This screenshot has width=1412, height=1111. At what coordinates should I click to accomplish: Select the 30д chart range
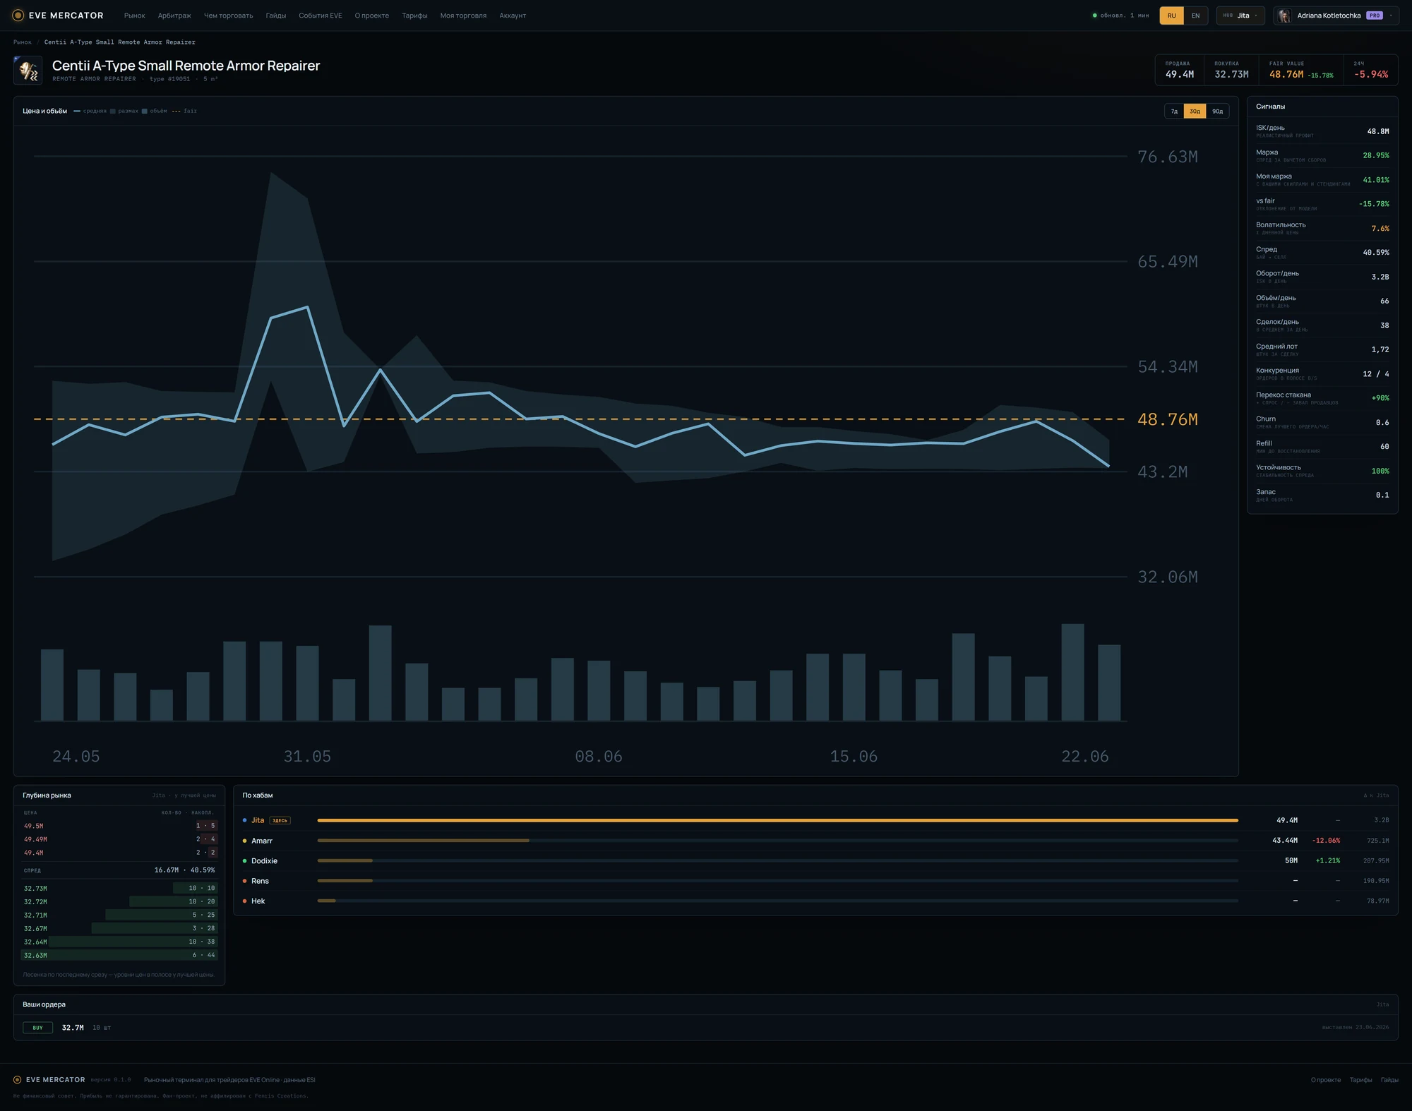(1195, 112)
